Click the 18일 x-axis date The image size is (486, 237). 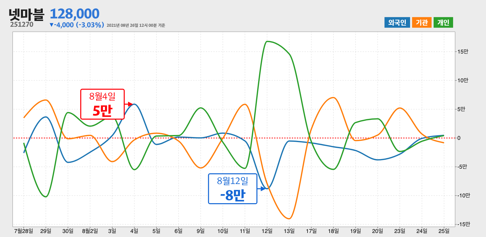pos(333,231)
